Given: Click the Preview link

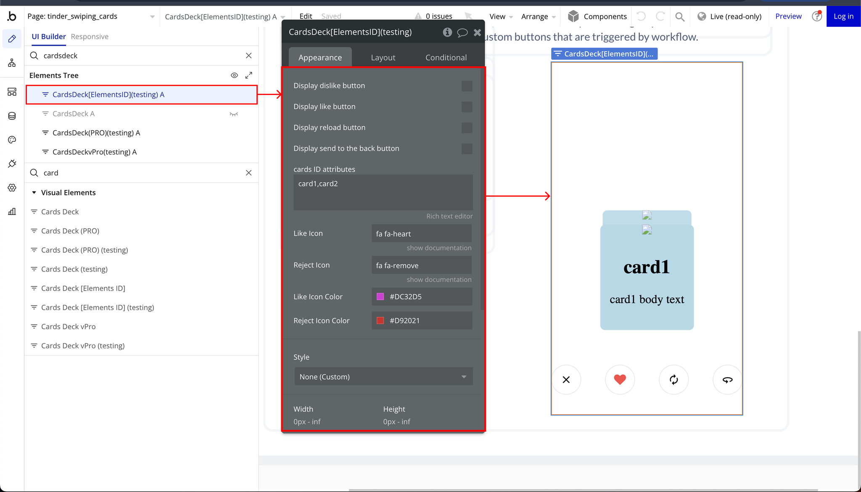Looking at the screenshot, I should point(788,16).
